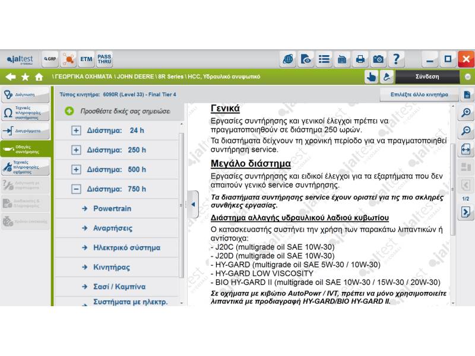Open the Διαγράμματα sidebar tab
Image resolution: width=475 pixels, height=356 pixels.
click(x=25, y=131)
